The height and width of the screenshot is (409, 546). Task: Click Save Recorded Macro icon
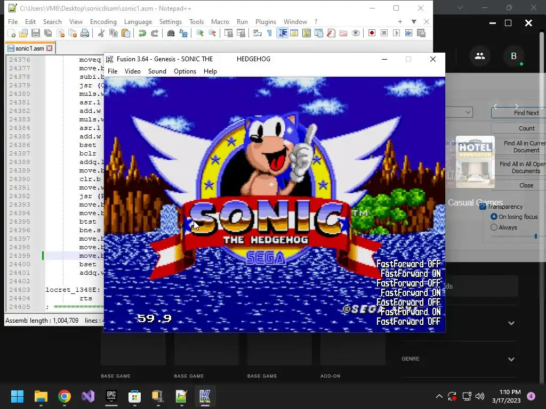point(421,33)
